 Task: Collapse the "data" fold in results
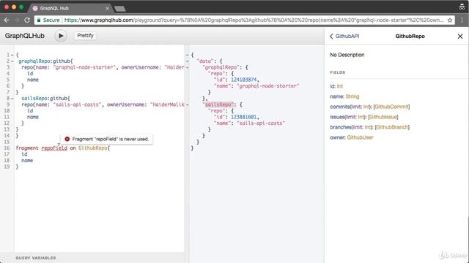point(188,61)
